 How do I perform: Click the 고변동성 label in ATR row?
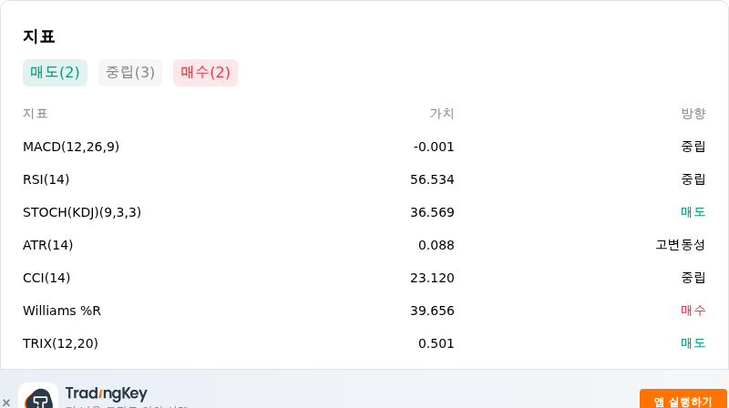coord(681,245)
